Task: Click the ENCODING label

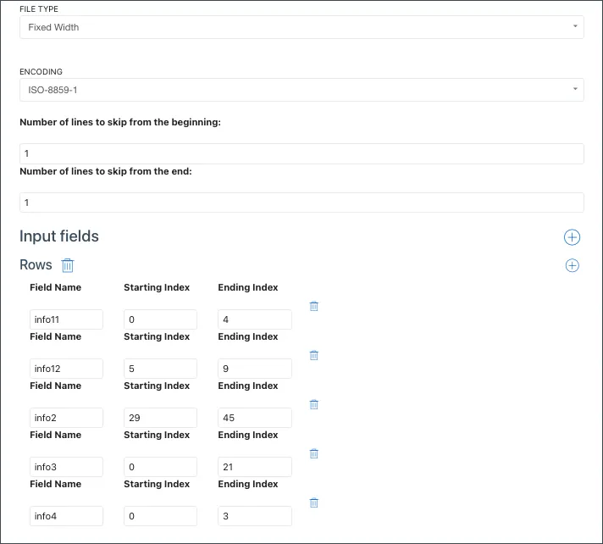Action: tap(41, 71)
